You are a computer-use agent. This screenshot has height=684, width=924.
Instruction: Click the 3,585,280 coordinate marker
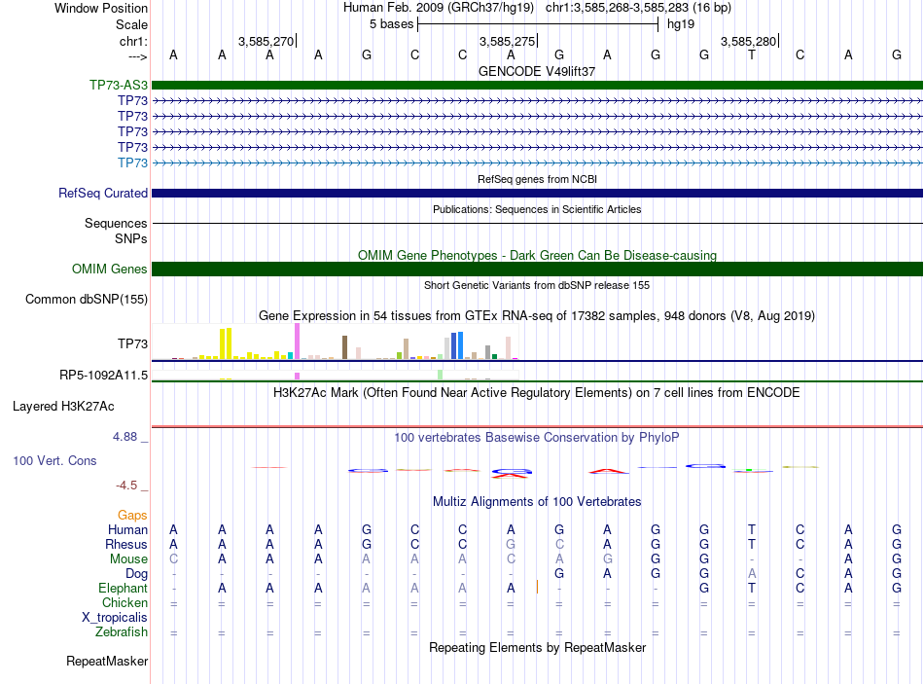[750, 41]
